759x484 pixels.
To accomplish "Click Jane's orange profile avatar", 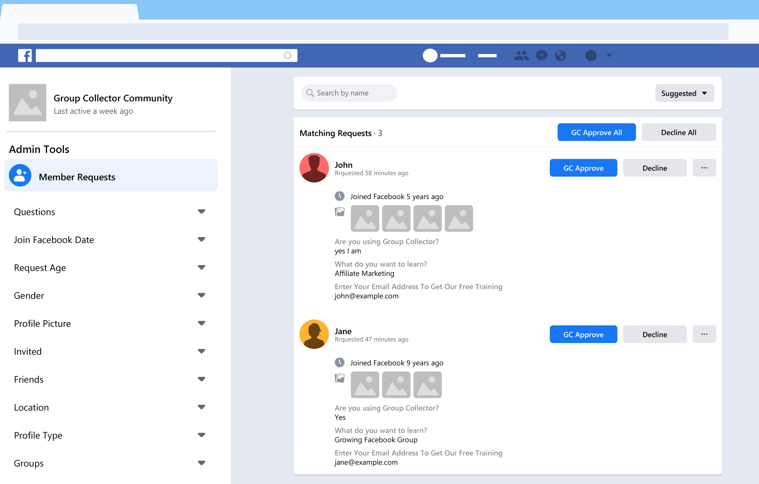I will [x=314, y=334].
